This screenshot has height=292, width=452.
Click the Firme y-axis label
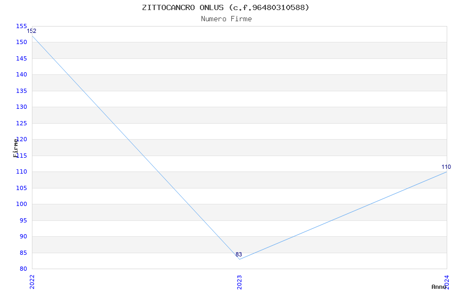click(15, 148)
